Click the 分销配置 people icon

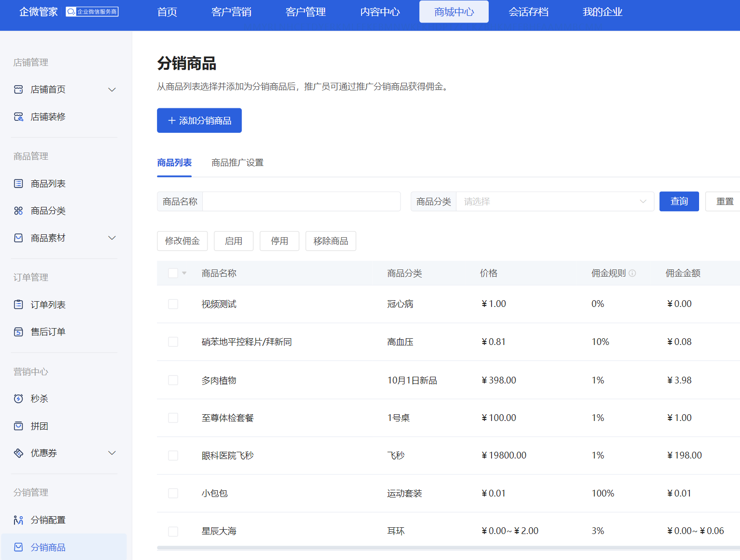point(18,520)
